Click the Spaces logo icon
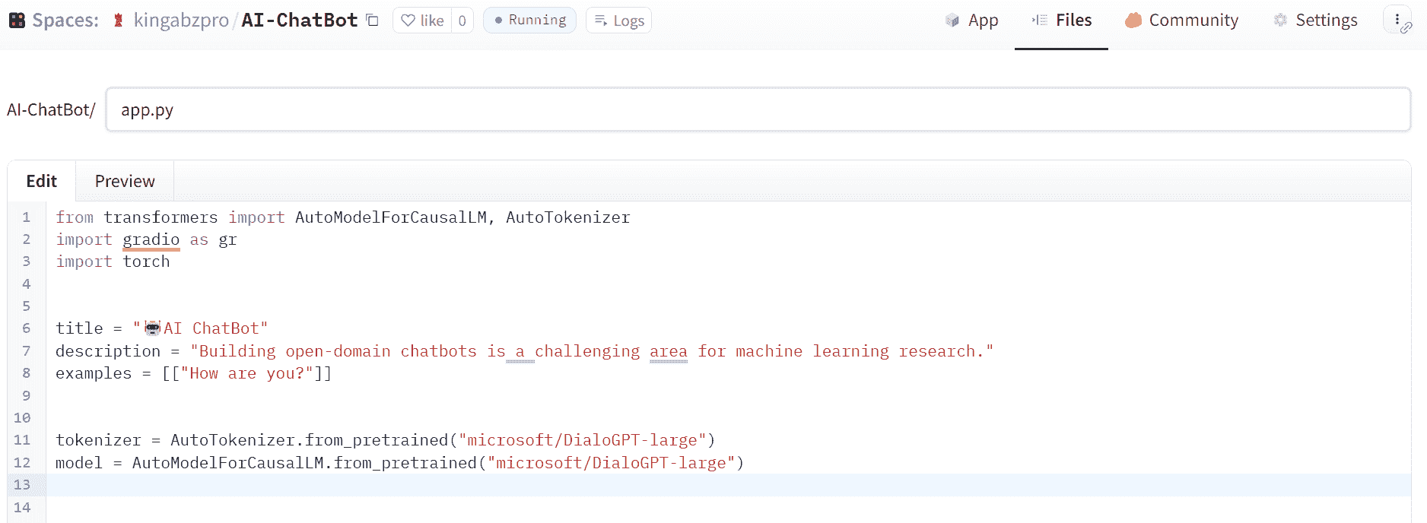 pos(17,21)
